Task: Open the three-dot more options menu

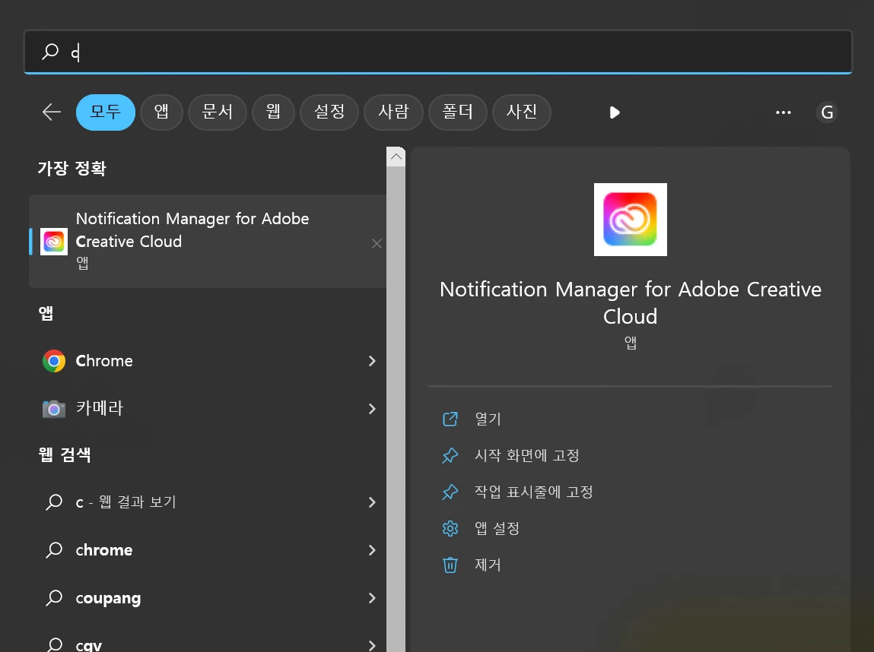Action: (x=783, y=112)
